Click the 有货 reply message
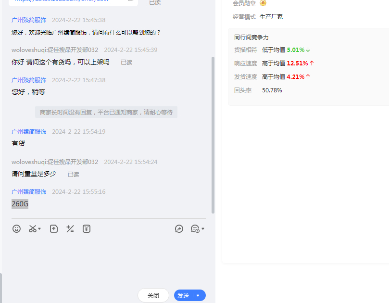This screenshot has height=303, width=389. (x=18, y=143)
